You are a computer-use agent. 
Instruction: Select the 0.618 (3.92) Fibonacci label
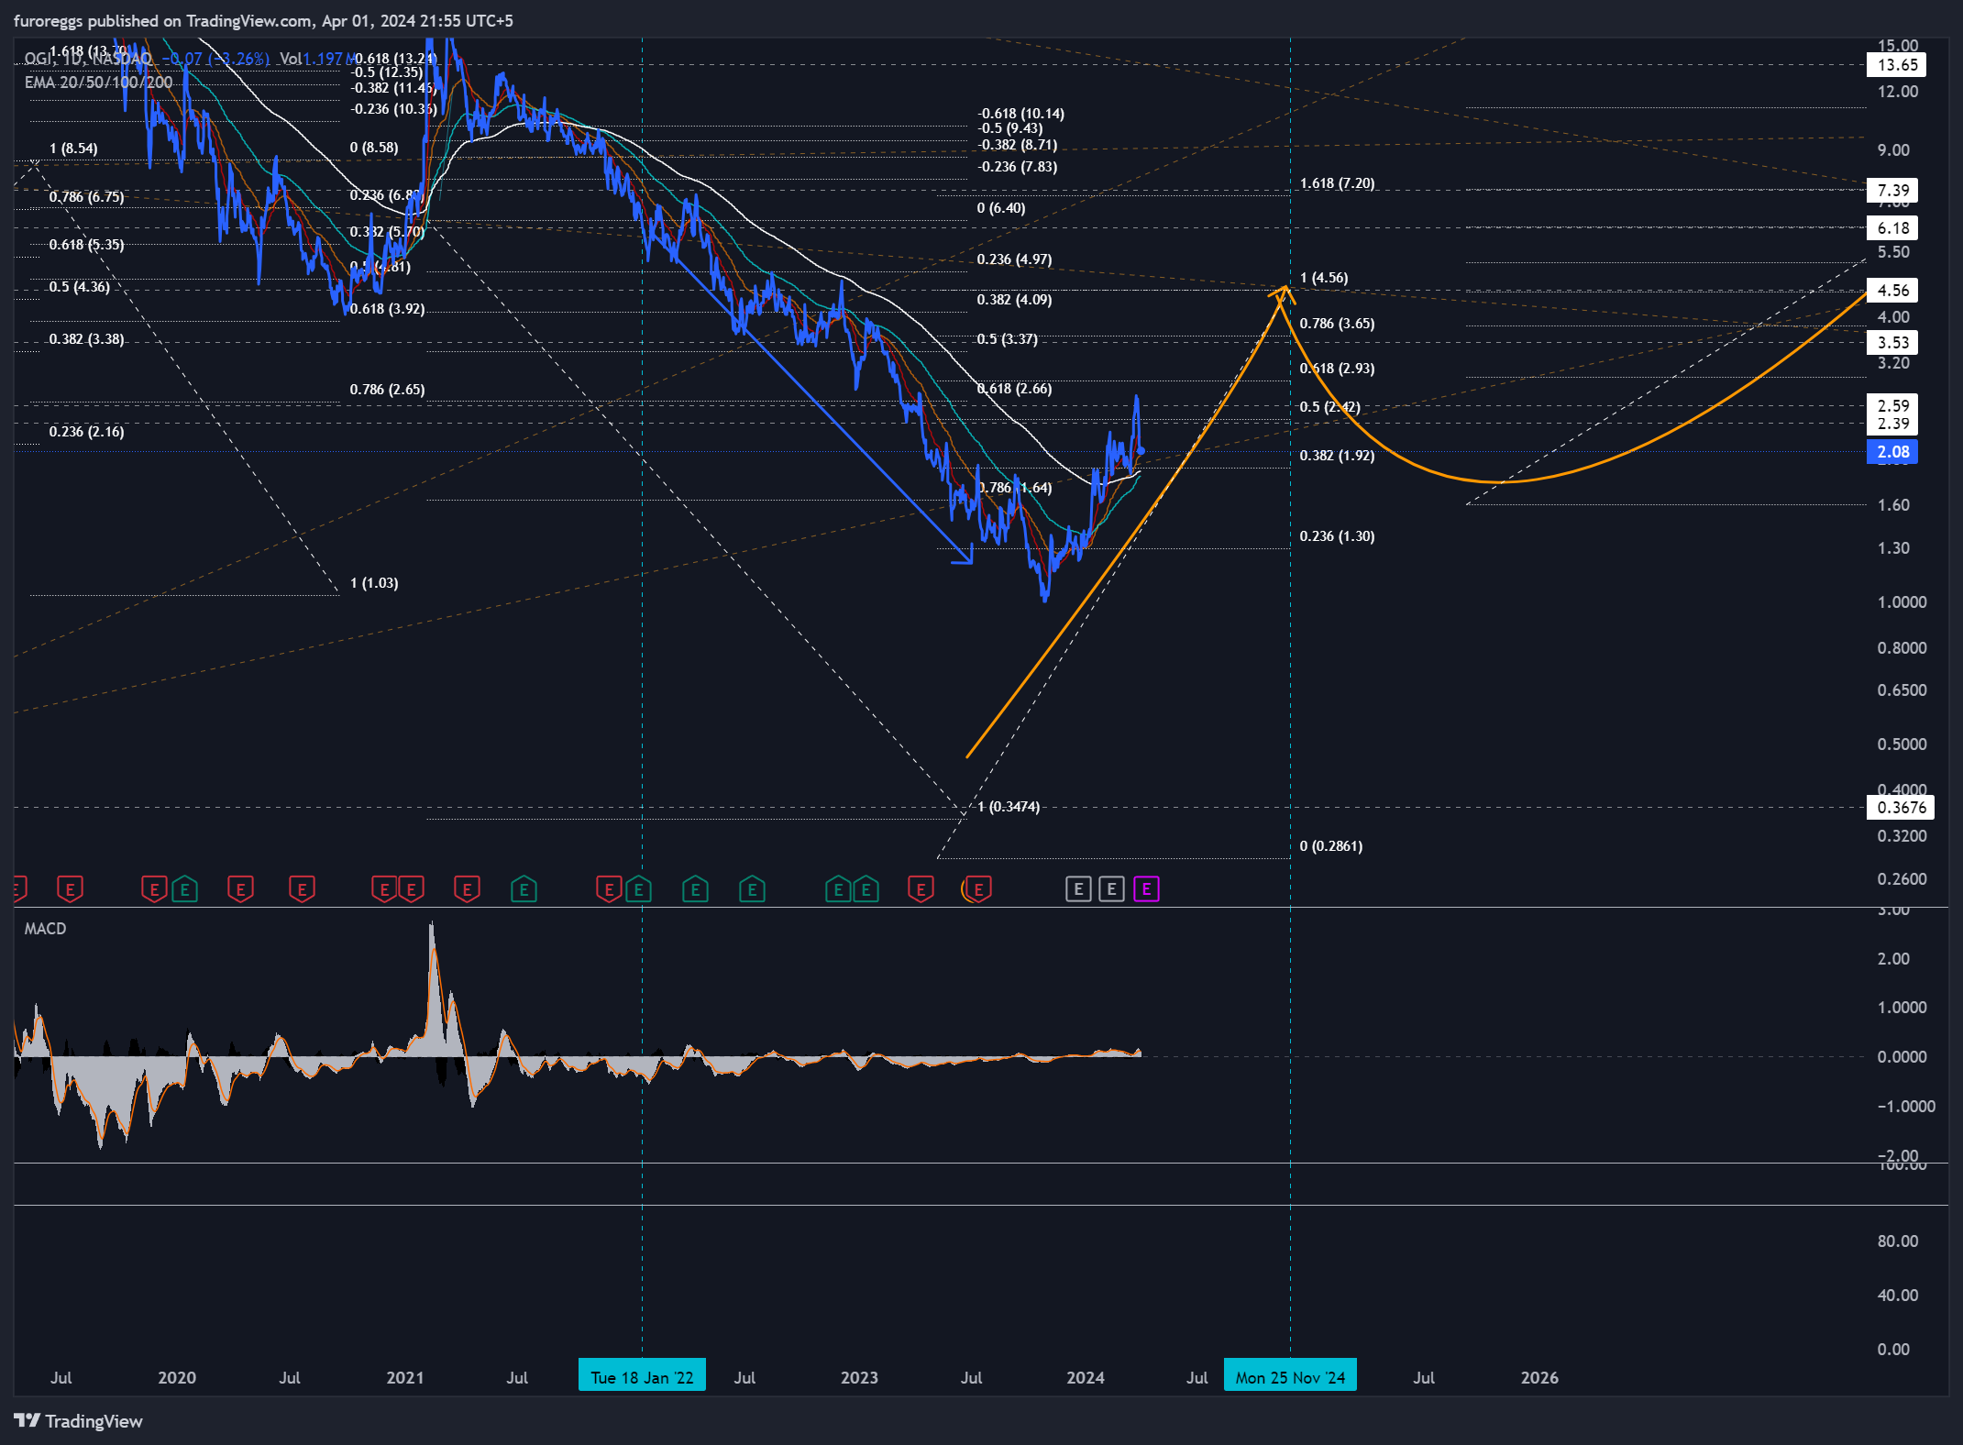pos(387,309)
